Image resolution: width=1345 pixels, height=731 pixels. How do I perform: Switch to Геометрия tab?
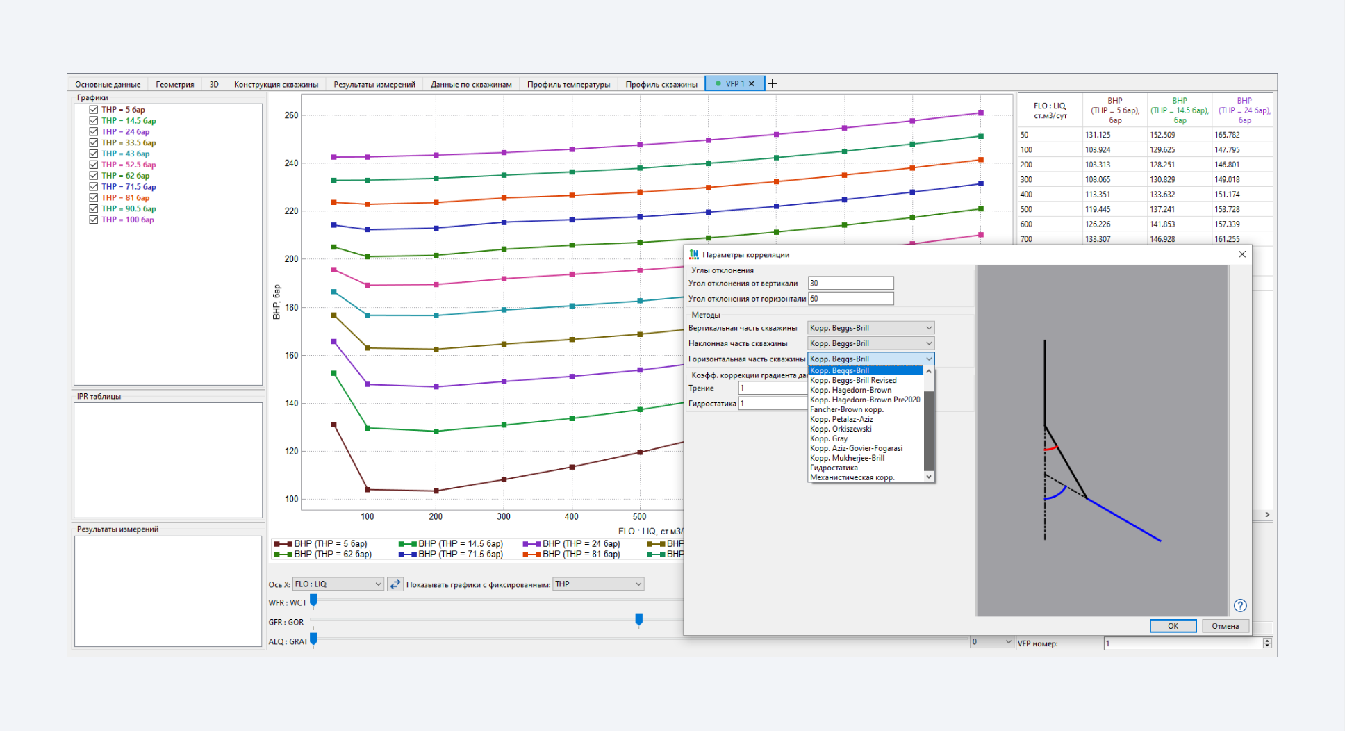pyautogui.click(x=175, y=84)
